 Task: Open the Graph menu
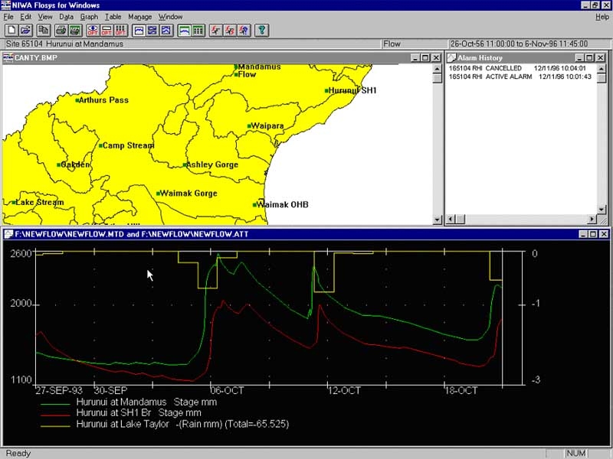pyautogui.click(x=89, y=17)
